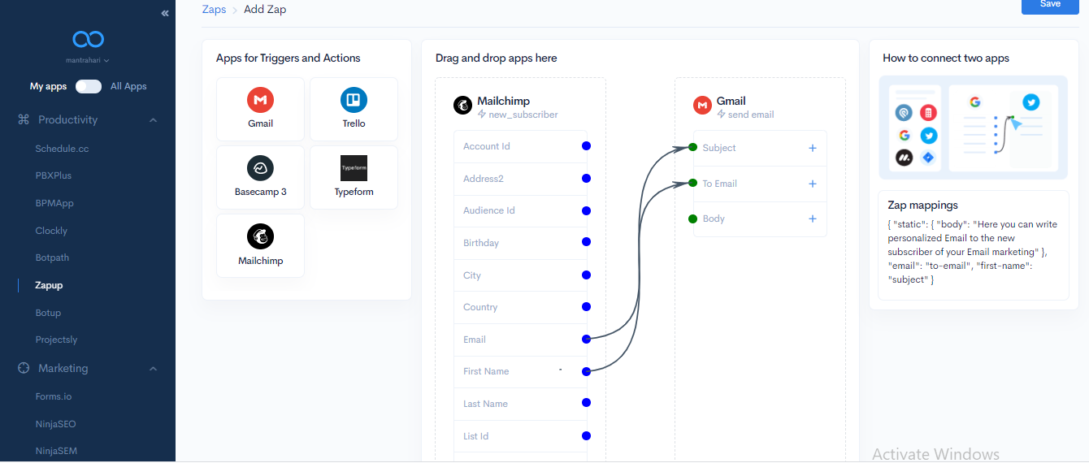This screenshot has height=463, width=1089.
Task: Click the blue connector dot for City
Action: click(x=586, y=275)
